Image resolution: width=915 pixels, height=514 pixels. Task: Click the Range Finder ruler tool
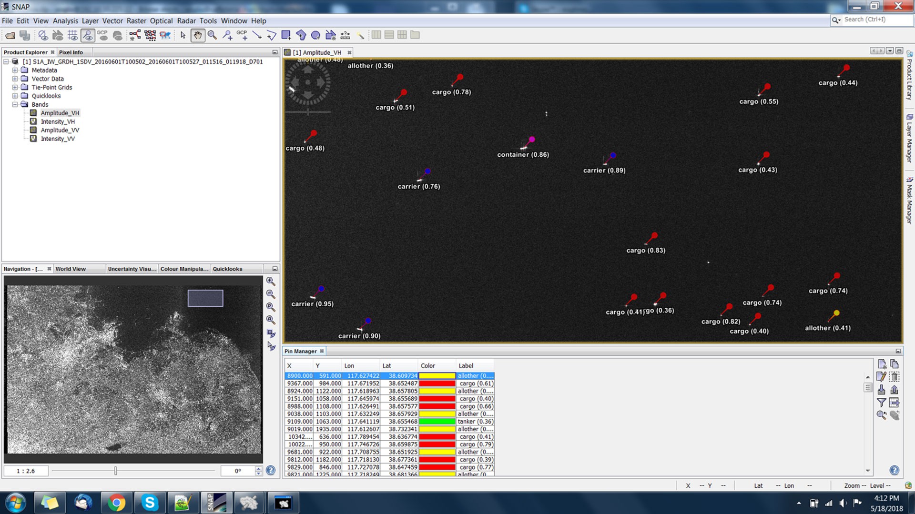tap(345, 35)
